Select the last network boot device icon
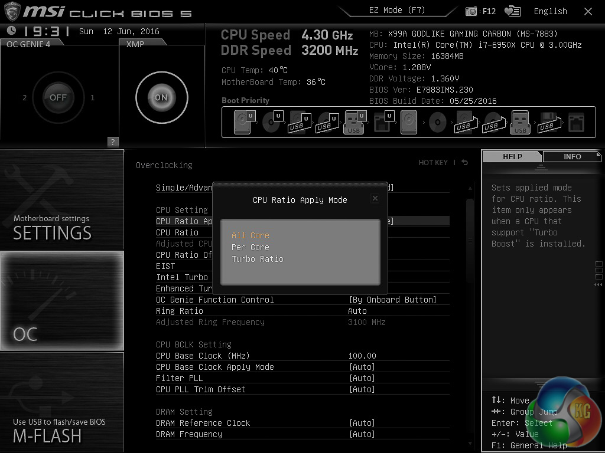This screenshot has height=453, width=605. [575, 123]
